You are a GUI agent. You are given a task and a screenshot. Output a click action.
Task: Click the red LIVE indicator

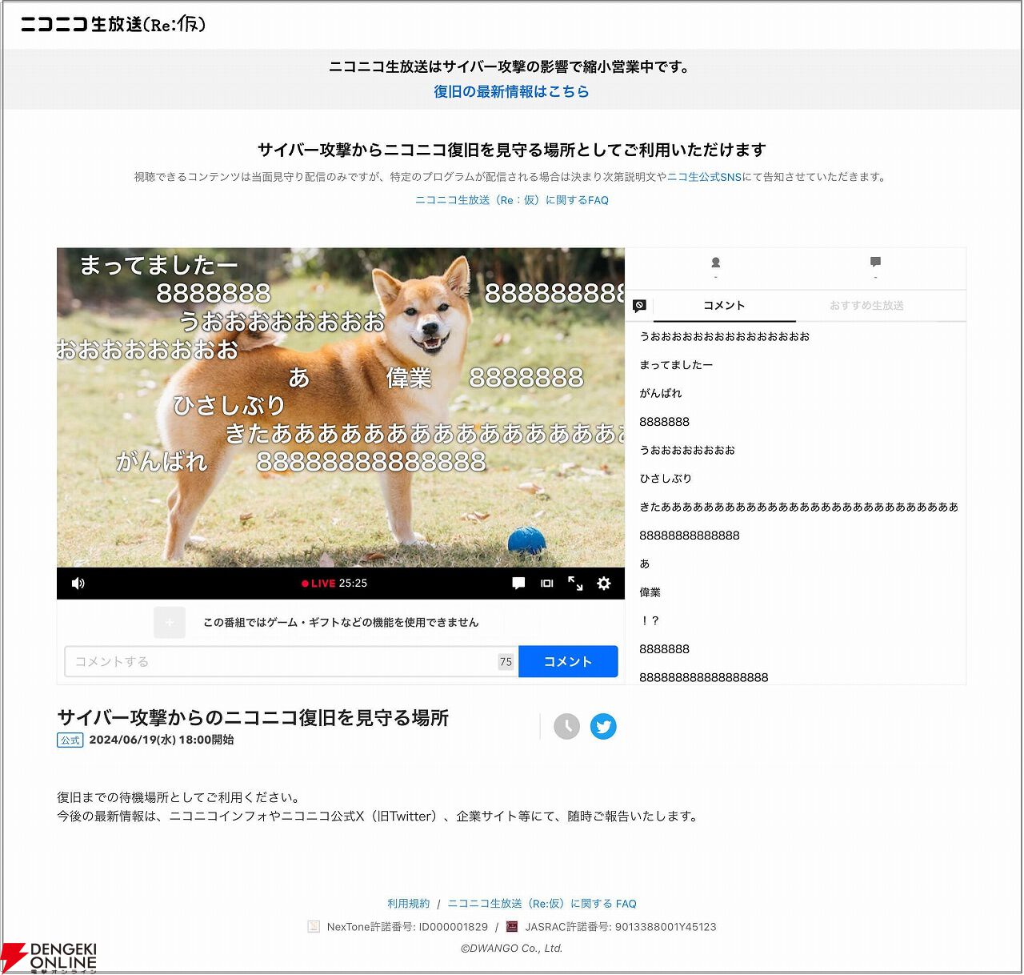click(x=318, y=584)
